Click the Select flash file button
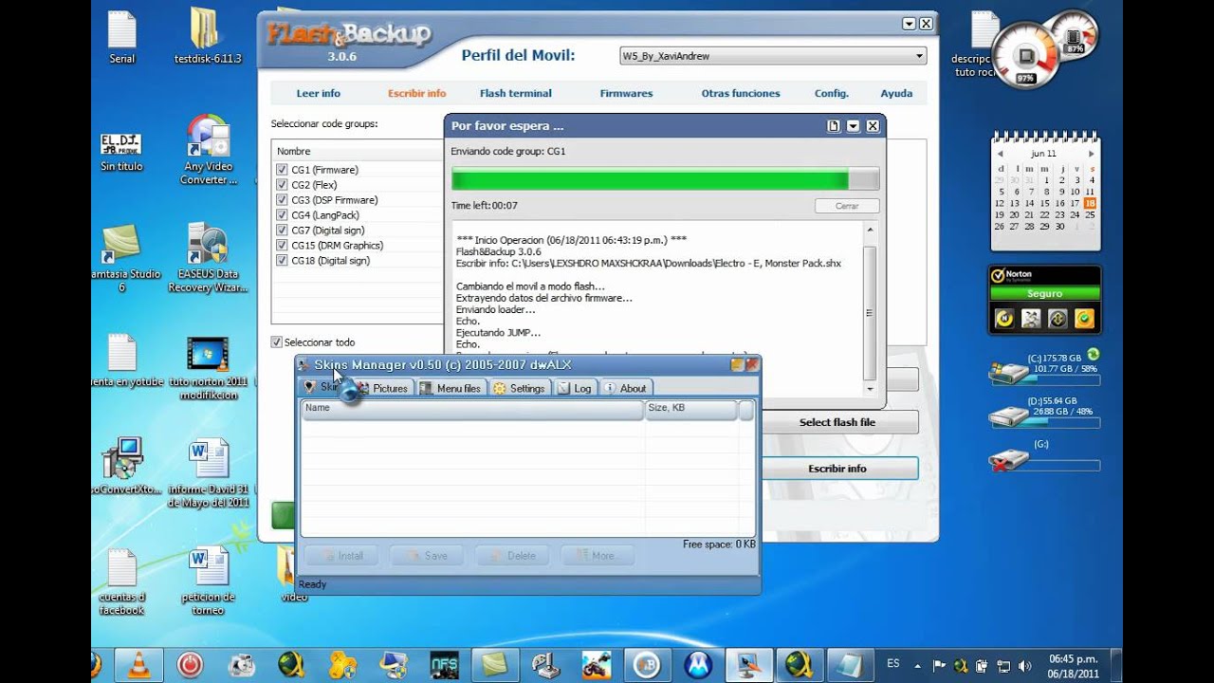Image resolution: width=1214 pixels, height=683 pixels. click(837, 422)
